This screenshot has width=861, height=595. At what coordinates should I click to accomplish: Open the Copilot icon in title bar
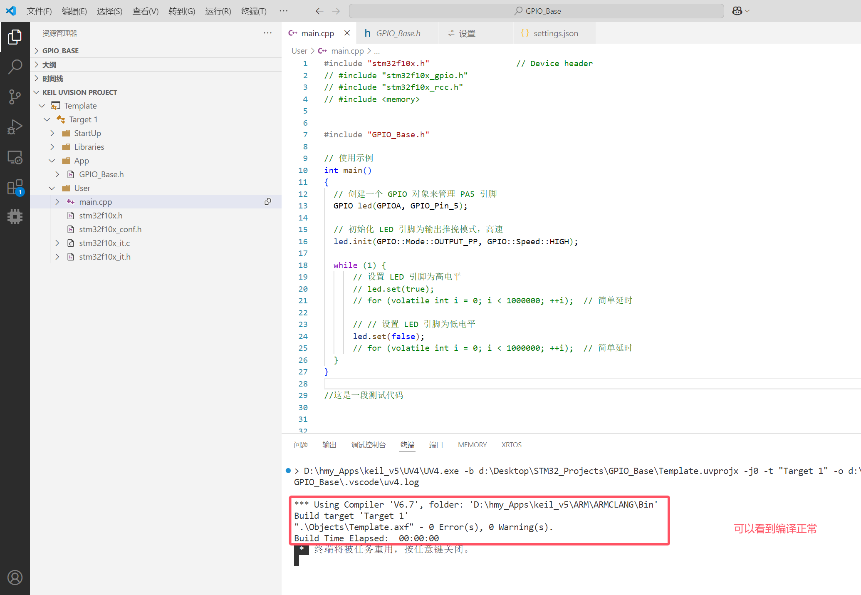[x=737, y=11]
